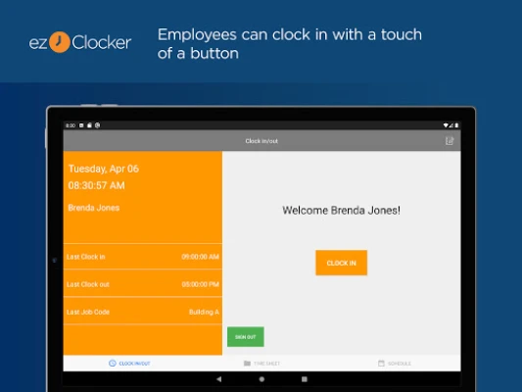Image resolution: width=522 pixels, height=392 pixels.
Task: Click the orange ezClocker clock logo
Action: [60, 42]
